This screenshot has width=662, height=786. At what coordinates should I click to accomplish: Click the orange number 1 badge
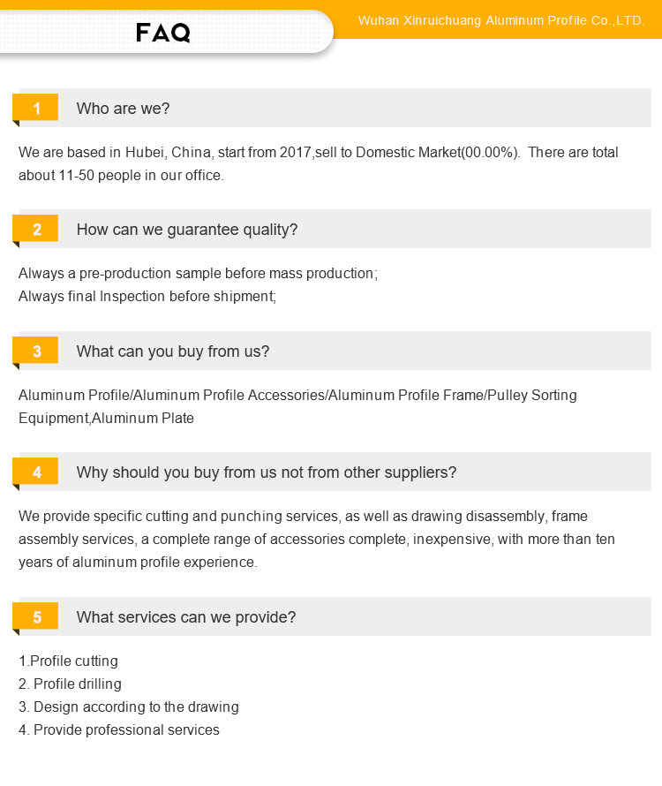[35, 108]
